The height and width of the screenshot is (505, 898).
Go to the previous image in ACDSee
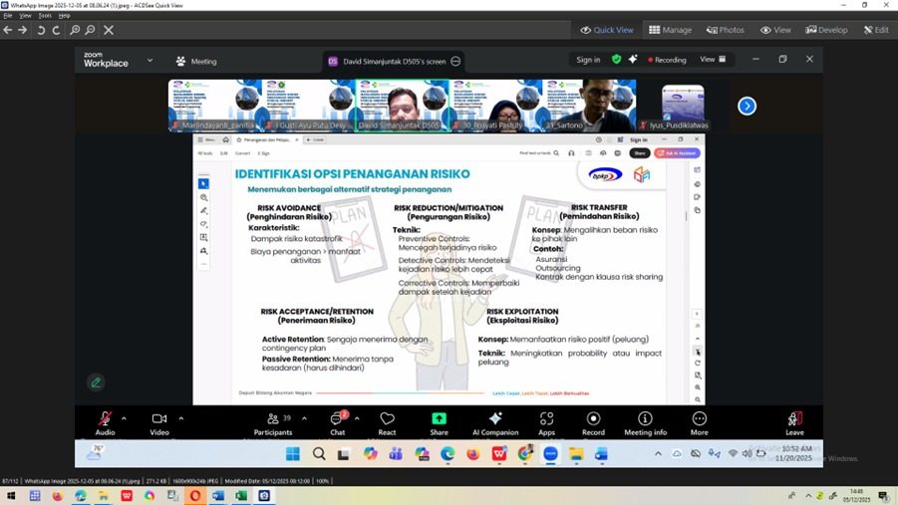point(8,30)
